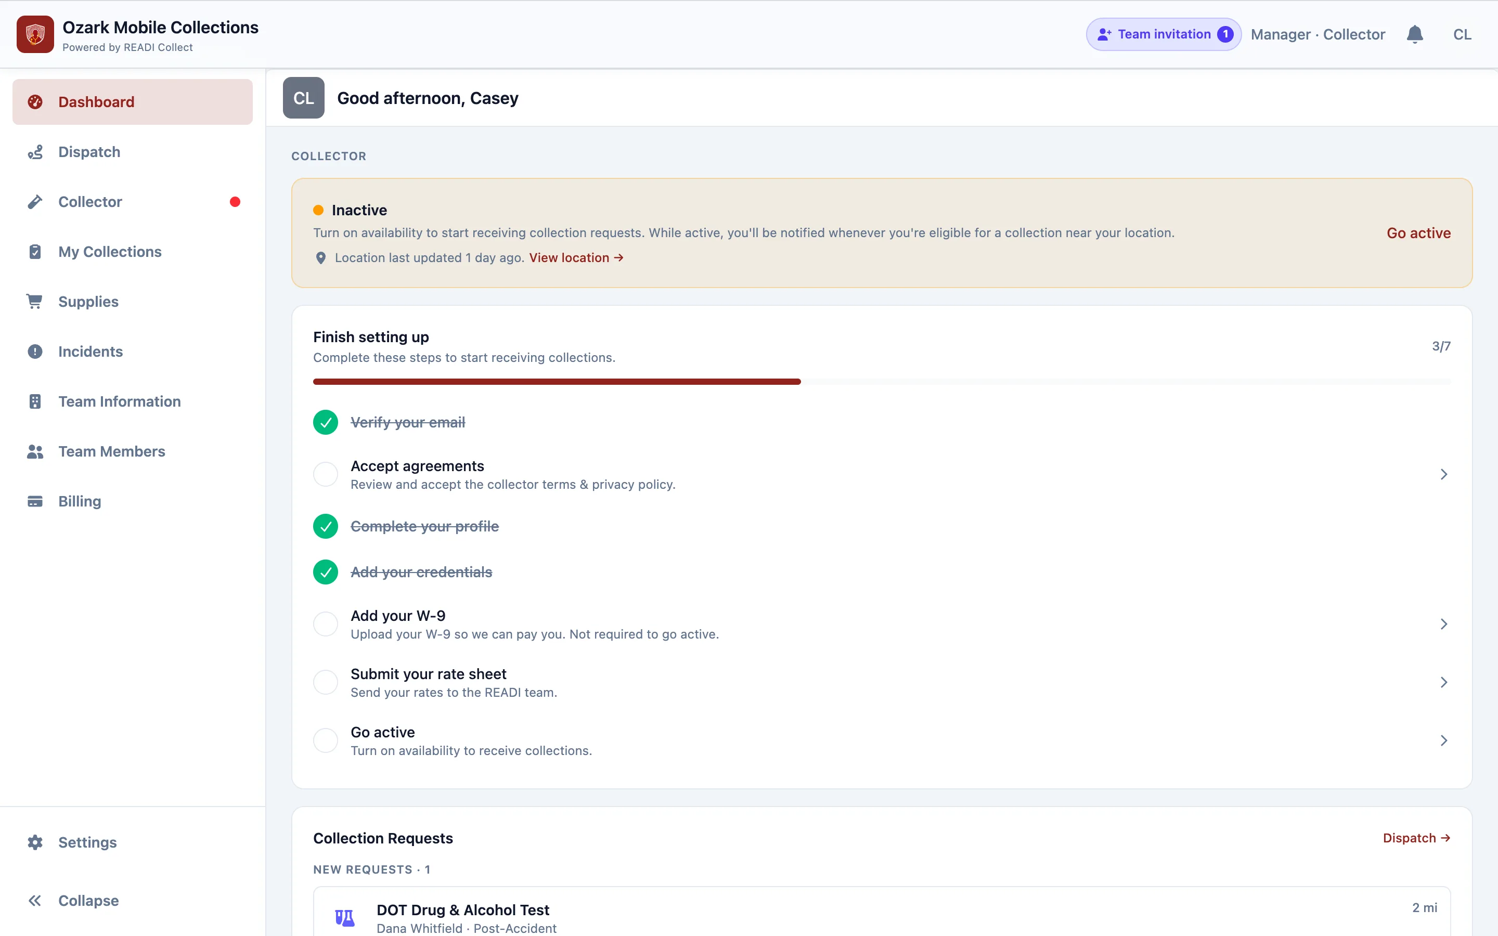Click the Go active step circle
This screenshot has height=936, width=1498.
(x=326, y=740)
